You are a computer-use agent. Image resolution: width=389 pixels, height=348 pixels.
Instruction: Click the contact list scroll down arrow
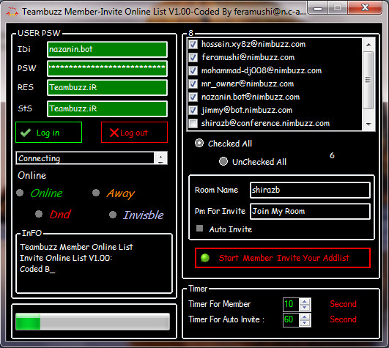pyautogui.click(x=368, y=125)
